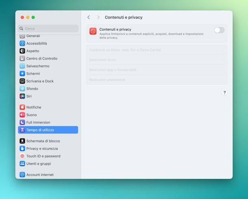Open the Restrizioni preferenze row
Viewport: 248px width, 199px height.
click(157, 80)
